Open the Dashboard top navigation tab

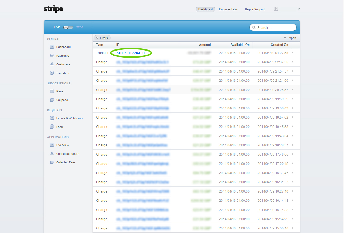pos(205,9)
